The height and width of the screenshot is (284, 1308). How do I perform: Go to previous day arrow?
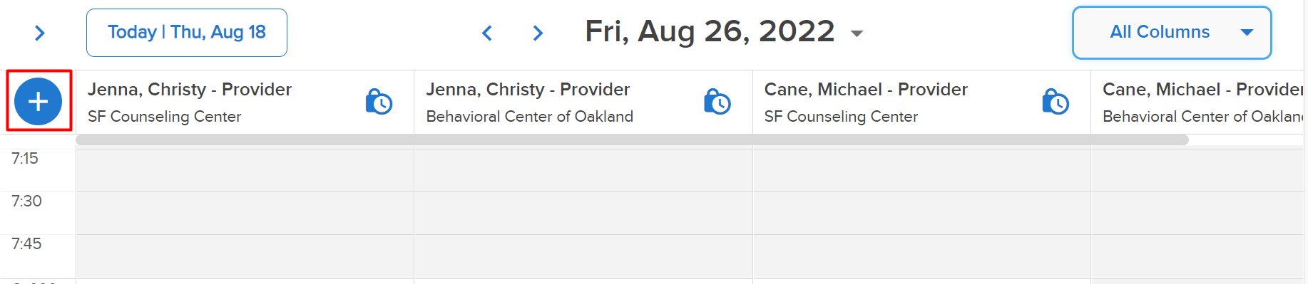tap(487, 33)
